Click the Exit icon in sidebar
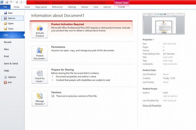196x130 pixels. [x=5, y=82]
